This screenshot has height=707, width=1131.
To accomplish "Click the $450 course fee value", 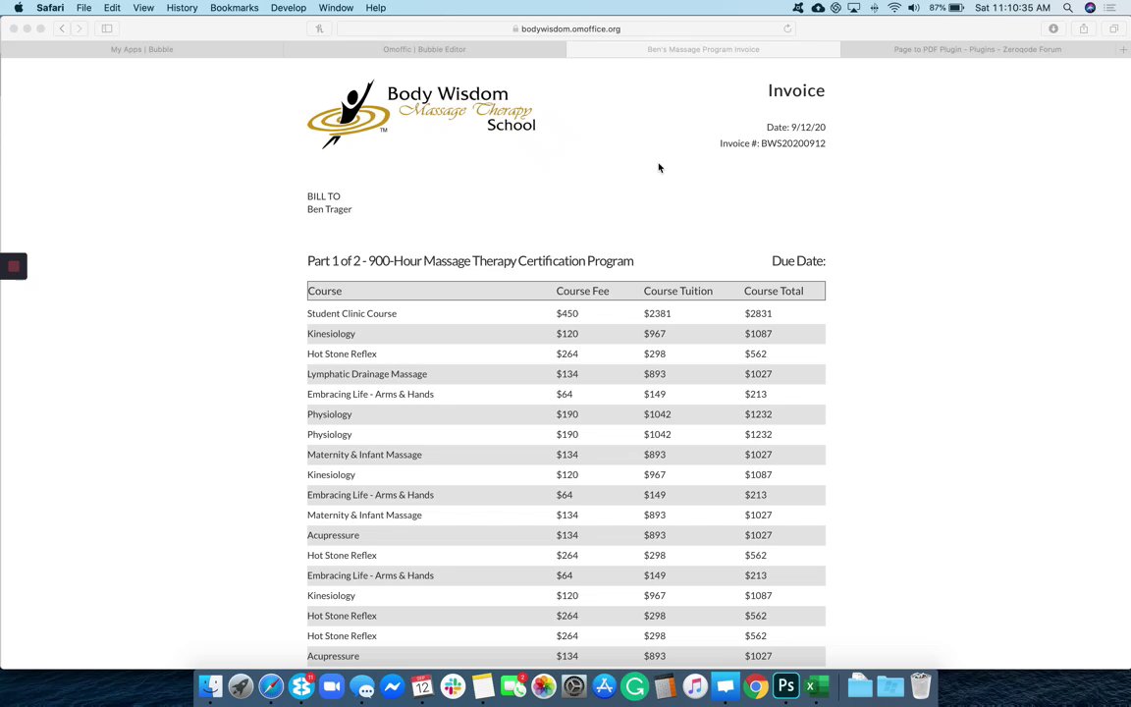I will [566, 314].
